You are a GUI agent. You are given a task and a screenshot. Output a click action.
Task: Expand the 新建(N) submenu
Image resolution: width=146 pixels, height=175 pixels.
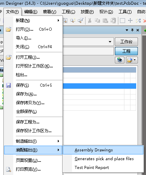pos(33,21)
